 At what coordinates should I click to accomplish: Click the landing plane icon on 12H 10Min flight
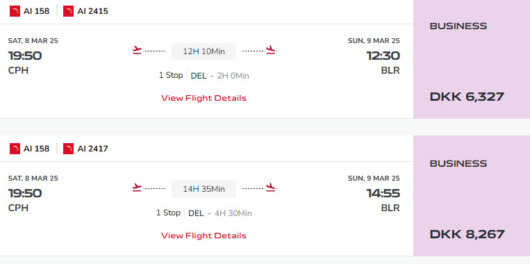click(x=271, y=50)
